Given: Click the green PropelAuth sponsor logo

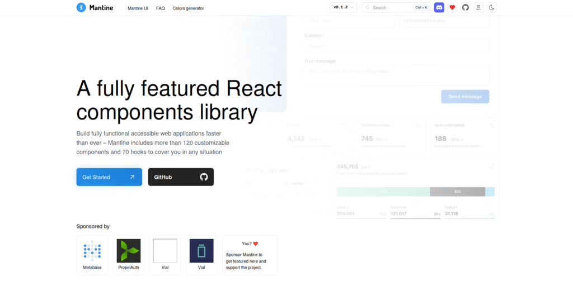Looking at the screenshot, I should click(x=129, y=251).
